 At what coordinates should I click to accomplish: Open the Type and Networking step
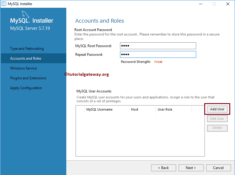(x=27, y=49)
